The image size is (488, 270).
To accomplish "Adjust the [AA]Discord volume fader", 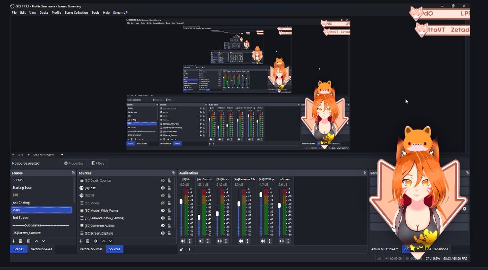I will click(199, 217).
